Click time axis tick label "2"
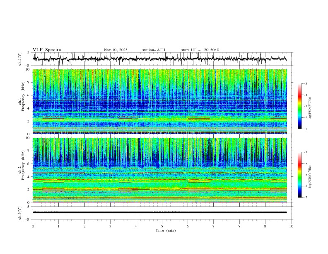328x254 pixels. pos(84,226)
